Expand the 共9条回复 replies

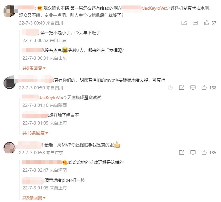pyautogui.click(x=34, y=68)
